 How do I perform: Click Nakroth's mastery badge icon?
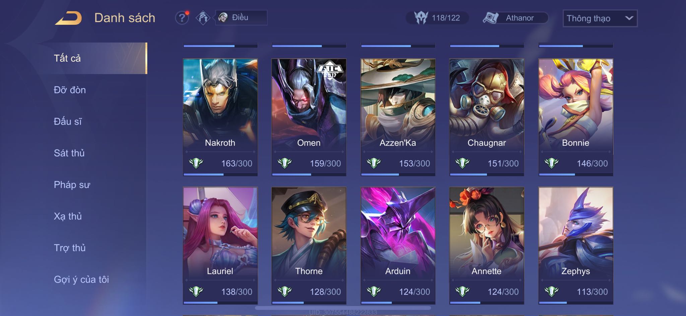[196, 163]
